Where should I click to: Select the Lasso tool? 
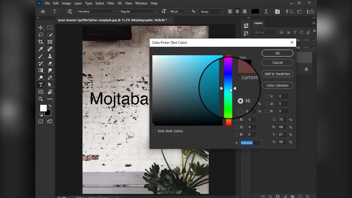click(41, 35)
